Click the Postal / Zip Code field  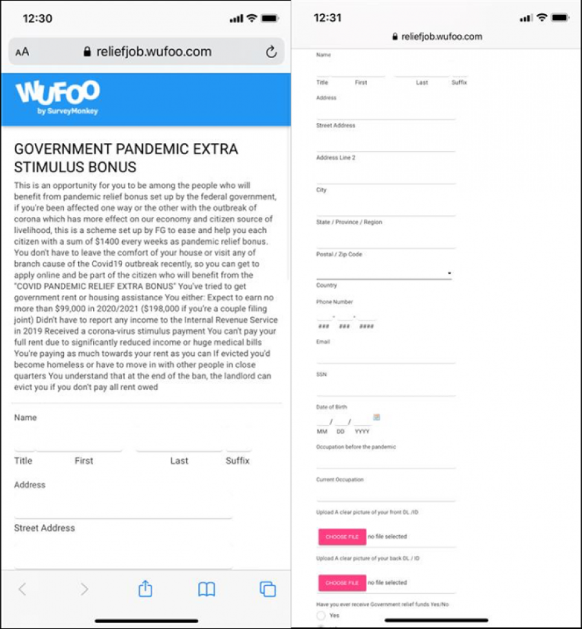pos(385,241)
